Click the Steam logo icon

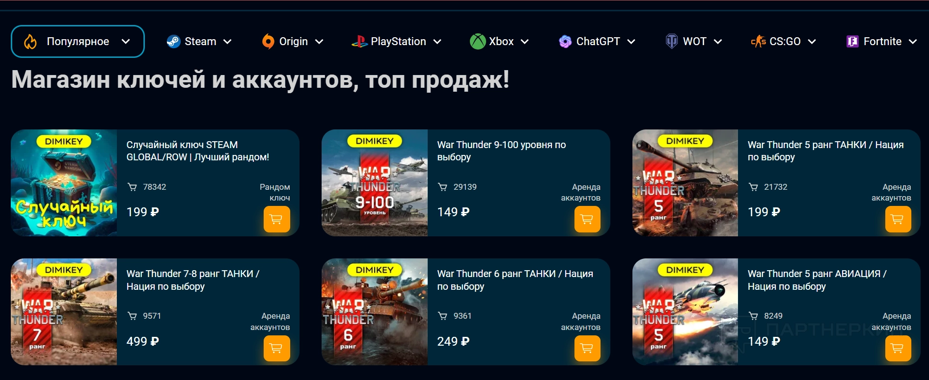173,42
